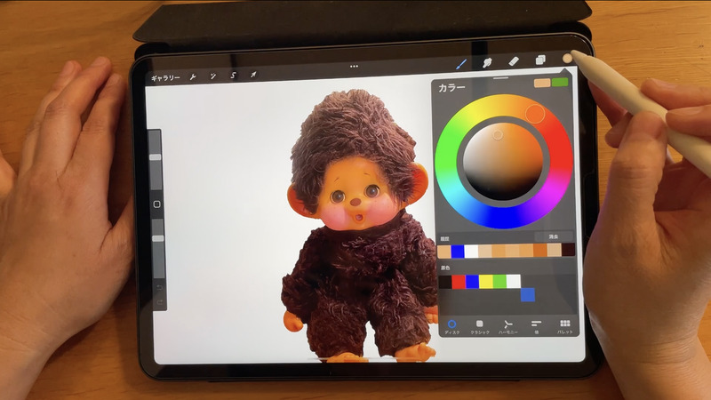711x400 pixels.
Task: Clear color history with 消去 button
Action: coord(554,236)
